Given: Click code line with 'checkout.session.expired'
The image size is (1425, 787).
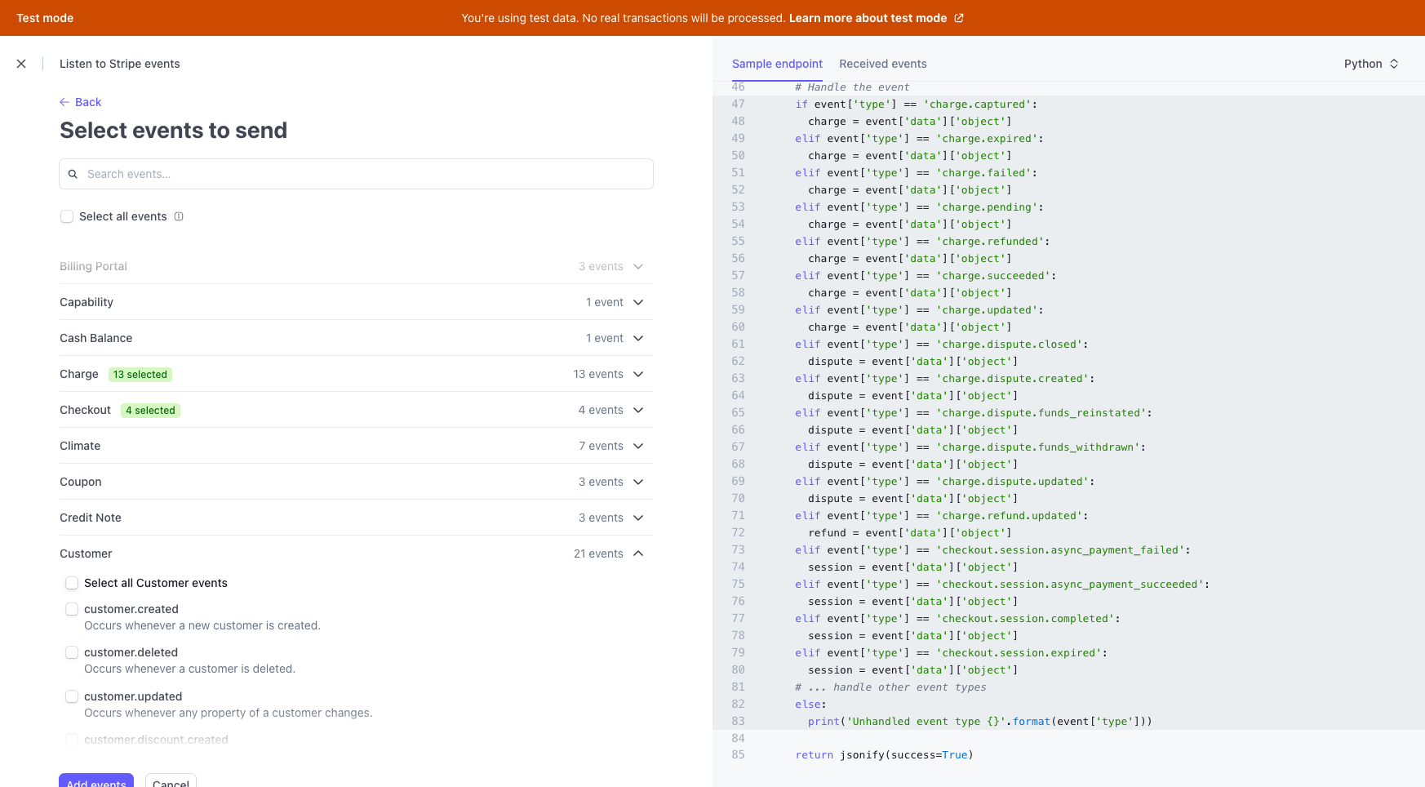Looking at the screenshot, I should [952, 653].
